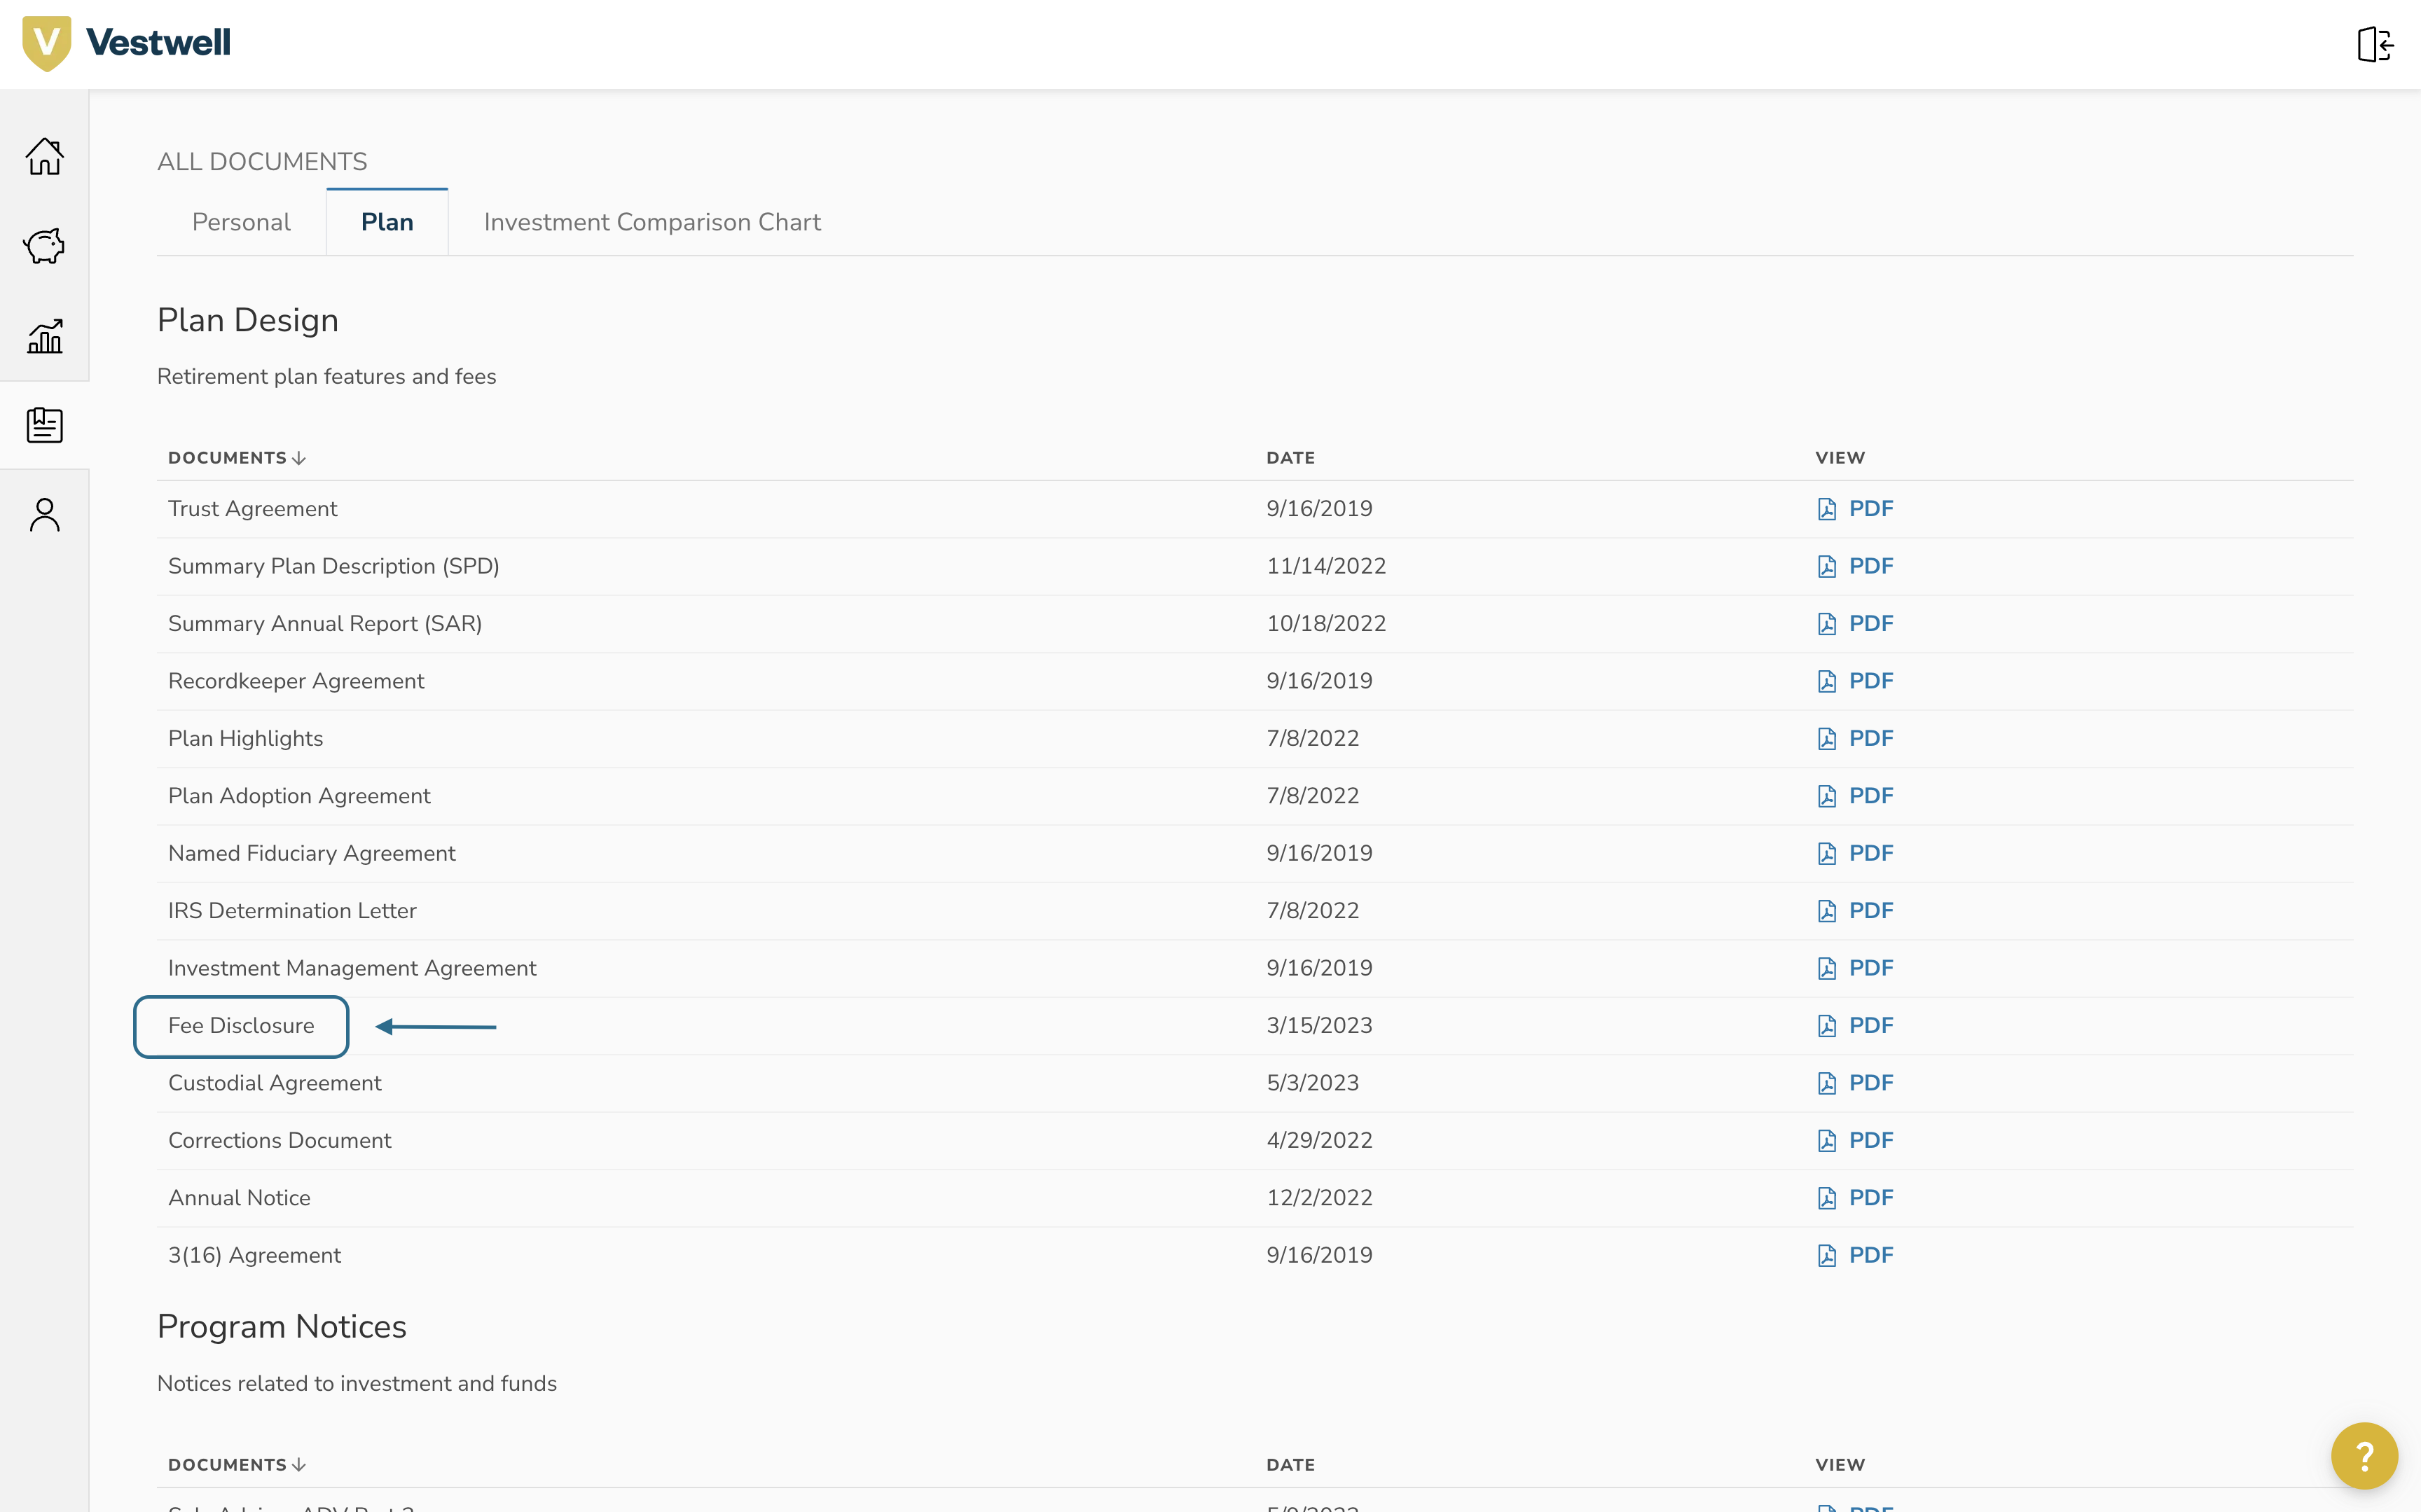Click the Vestwell shield logo
The image size is (2421, 1512).
pyautogui.click(x=46, y=43)
